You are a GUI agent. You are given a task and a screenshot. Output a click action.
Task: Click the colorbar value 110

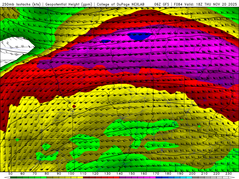pos(83,174)
